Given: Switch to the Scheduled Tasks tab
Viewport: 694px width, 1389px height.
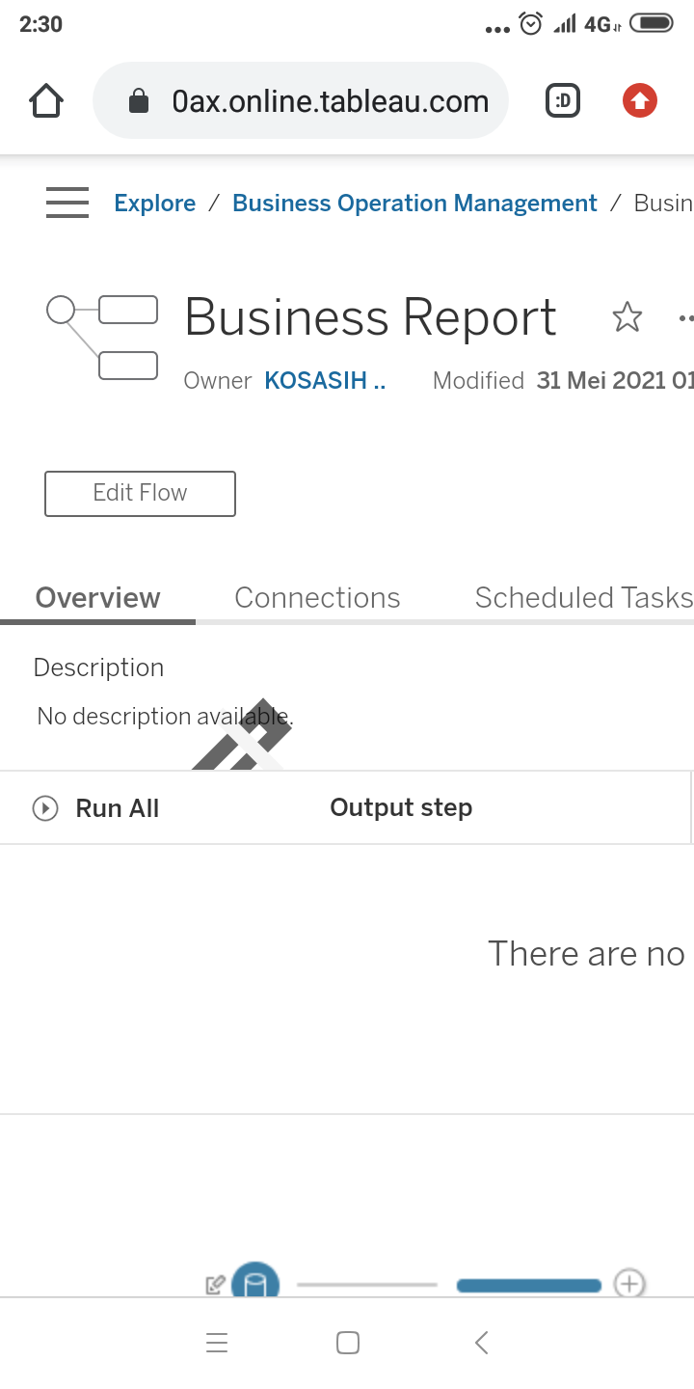Looking at the screenshot, I should (x=582, y=597).
